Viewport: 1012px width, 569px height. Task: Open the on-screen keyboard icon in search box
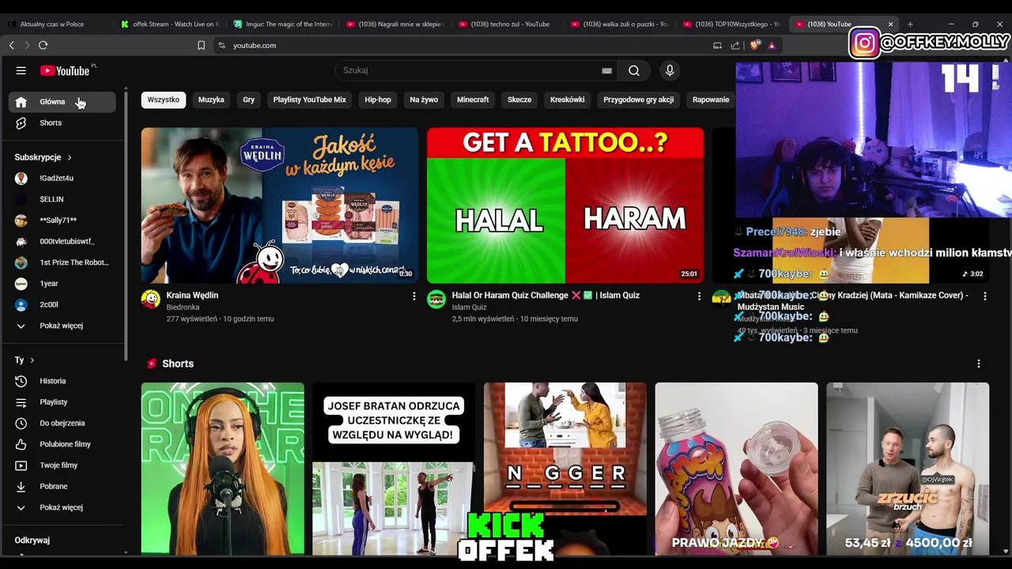606,70
